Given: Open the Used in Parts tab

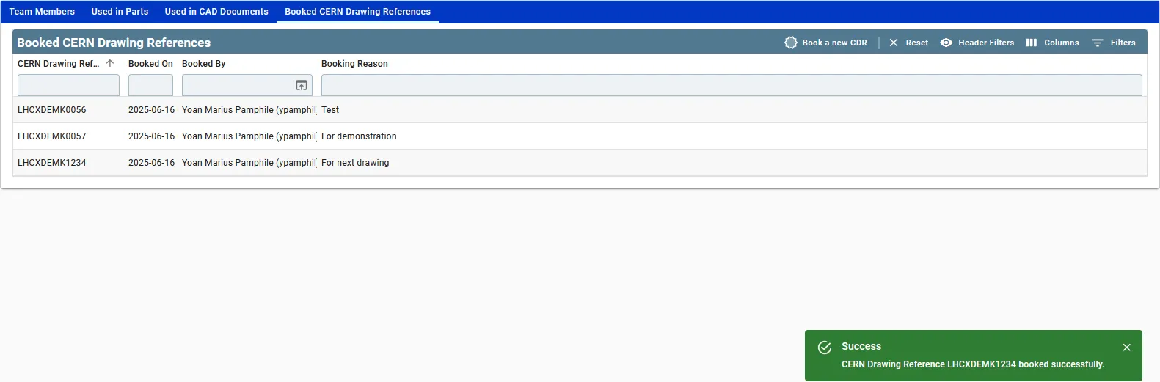Looking at the screenshot, I should (120, 12).
